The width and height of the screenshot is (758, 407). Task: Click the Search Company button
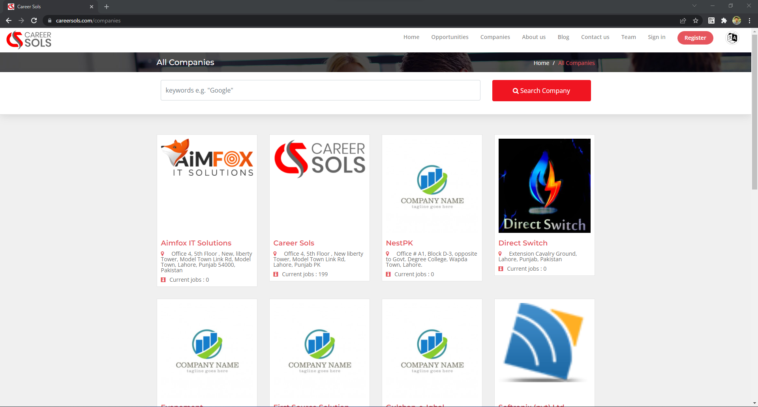(x=541, y=91)
